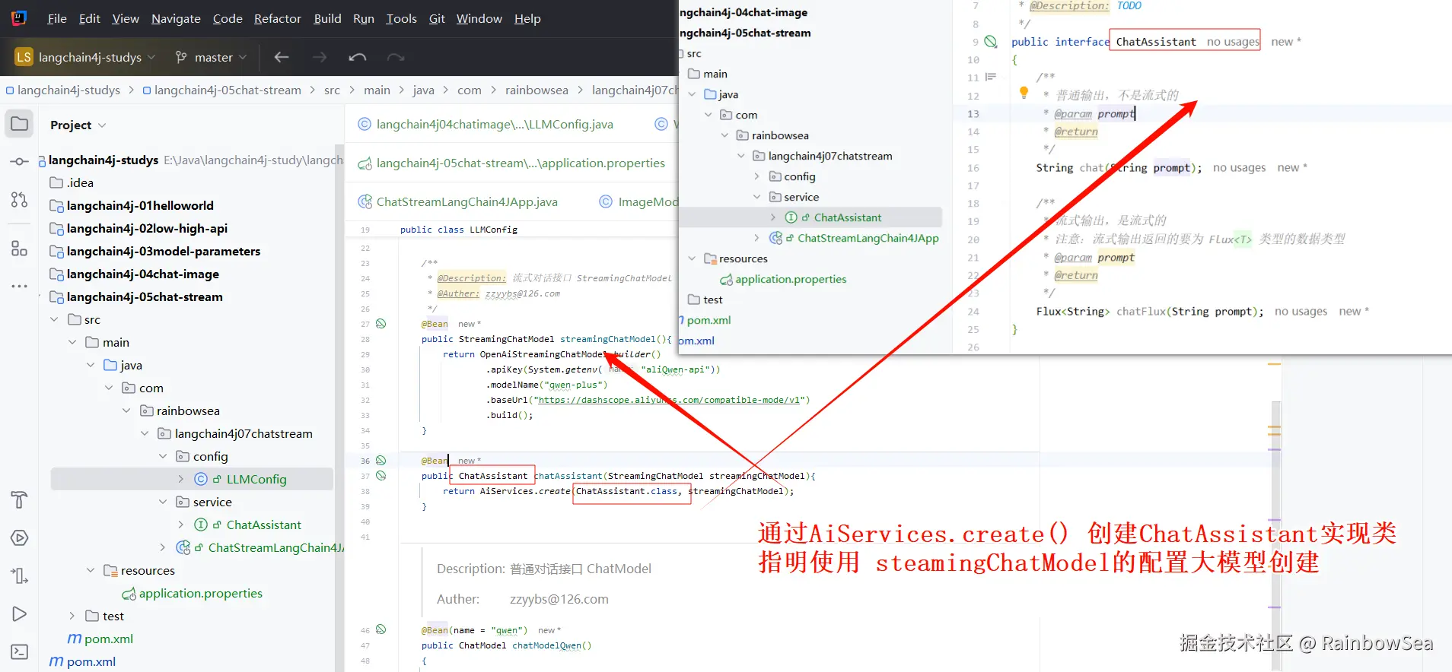Open the Commit tool window icon
Viewport: 1452px width, 672px height.
point(20,162)
